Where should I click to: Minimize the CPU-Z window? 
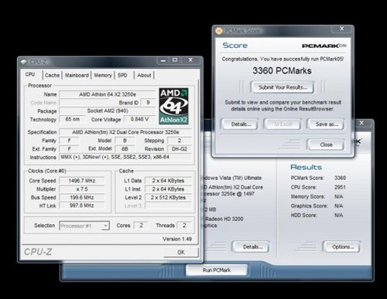(163, 60)
